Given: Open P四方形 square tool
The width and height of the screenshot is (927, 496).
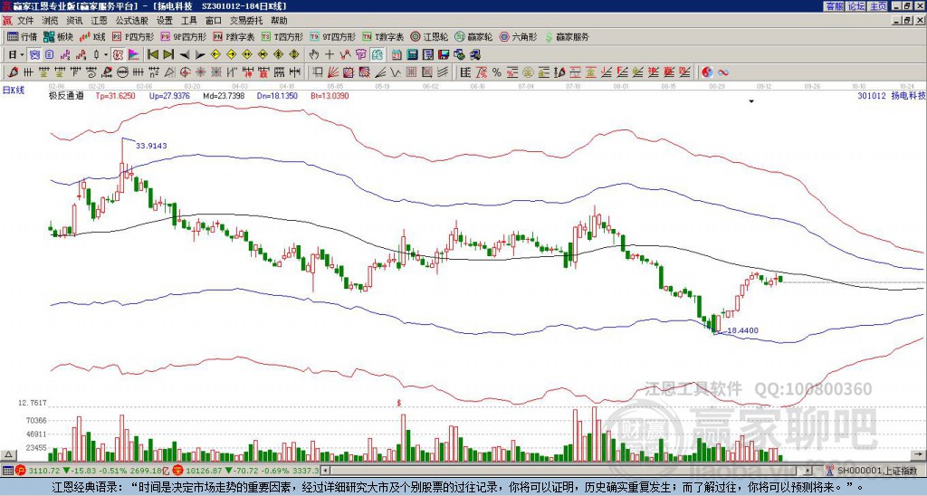Looking at the screenshot, I should coord(133,36).
